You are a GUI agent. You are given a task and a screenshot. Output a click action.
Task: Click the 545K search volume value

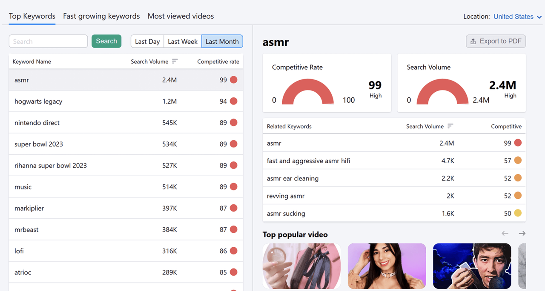click(169, 123)
